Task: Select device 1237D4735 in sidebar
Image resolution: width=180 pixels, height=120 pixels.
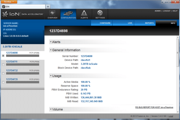Action: pyautogui.click(x=12, y=79)
